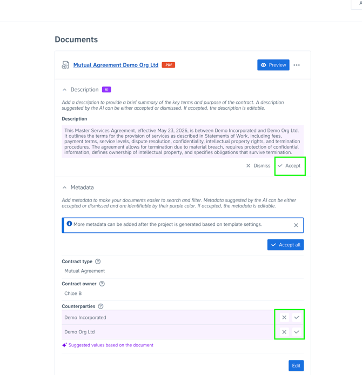Image resolution: width=362 pixels, height=375 pixels.
Task: Reject Demo Org Ltd counterparty suggestion
Action: coord(284,332)
